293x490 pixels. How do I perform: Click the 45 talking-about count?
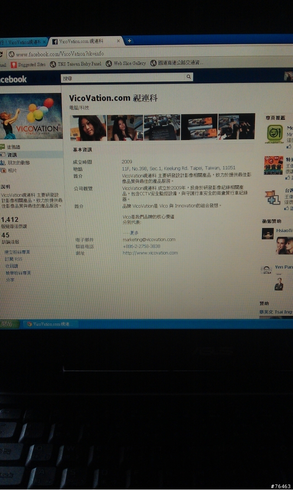5,235
